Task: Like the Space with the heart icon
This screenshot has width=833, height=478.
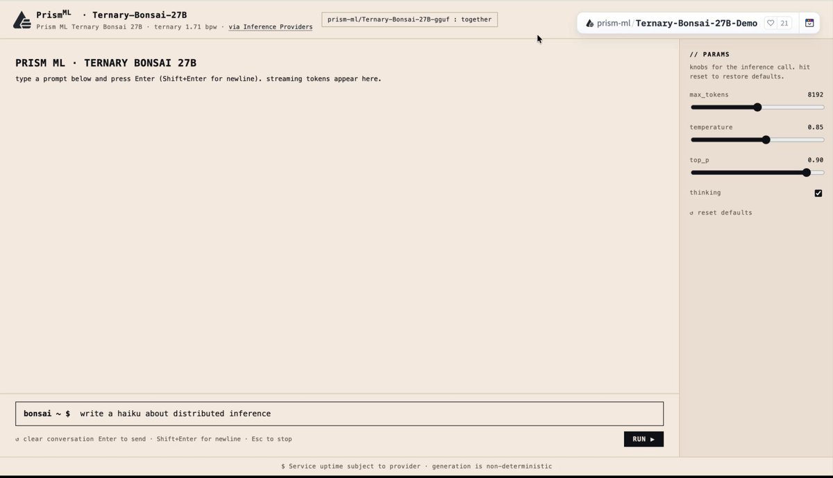Action: tap(771, 23)
